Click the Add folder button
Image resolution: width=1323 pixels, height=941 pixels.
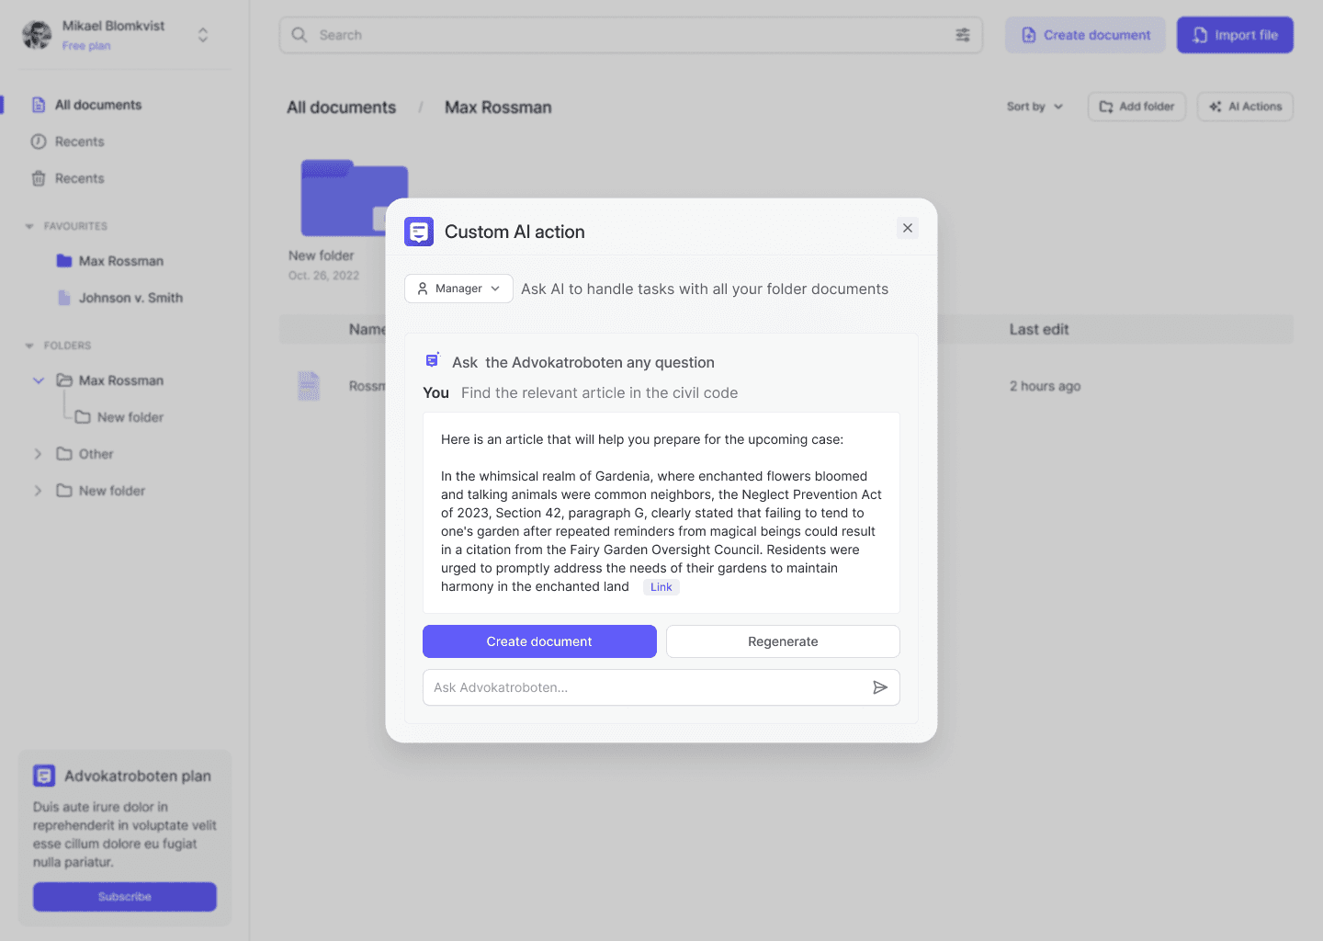point(1137,107)
